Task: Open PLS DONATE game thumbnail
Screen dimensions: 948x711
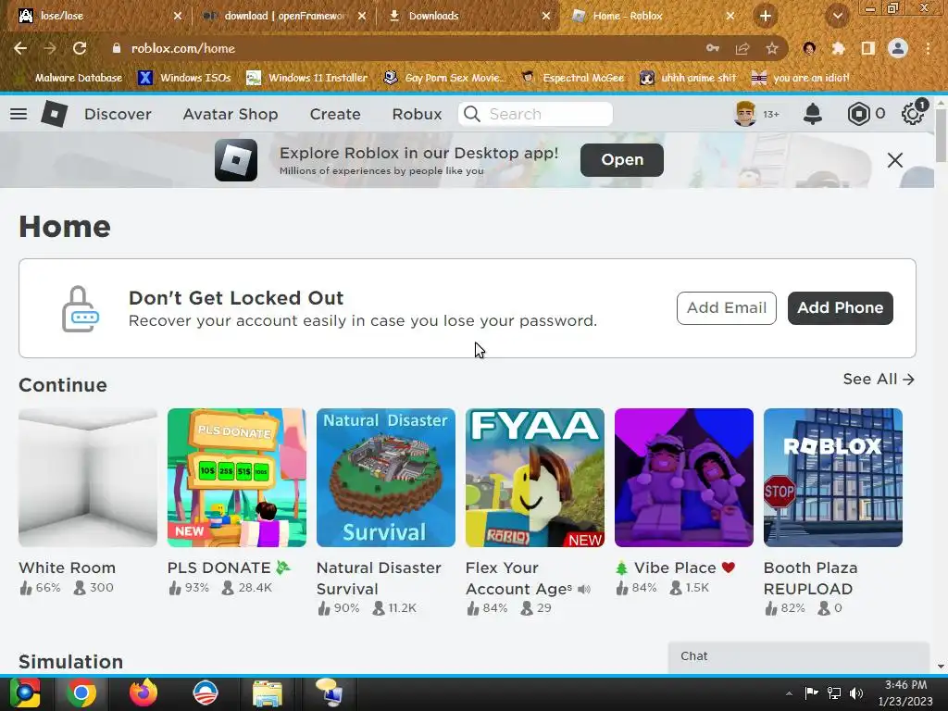Action: click(x=237, y=478)
